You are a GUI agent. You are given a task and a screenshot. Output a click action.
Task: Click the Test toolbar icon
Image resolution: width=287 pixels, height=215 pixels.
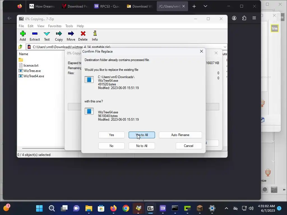coord(47,36)
